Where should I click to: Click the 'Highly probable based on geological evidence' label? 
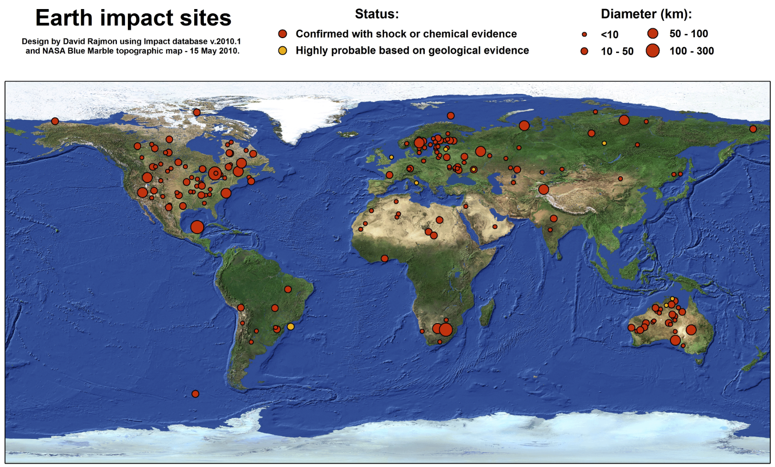pos(412,51)
